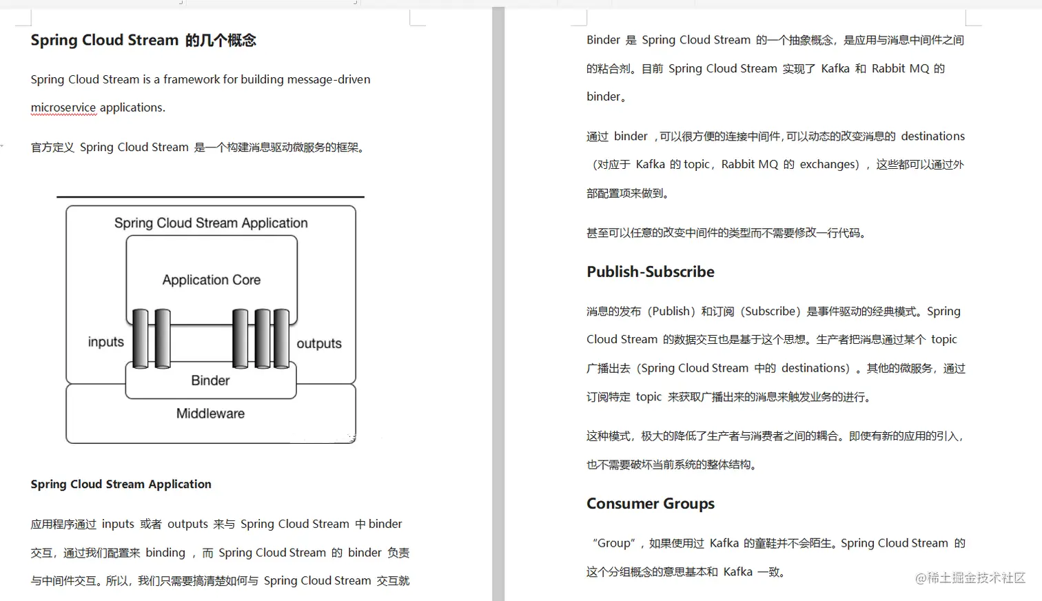Click the outputs label in the diagram
Screen dimensions: 1042x601
click(x=319, y=343)
